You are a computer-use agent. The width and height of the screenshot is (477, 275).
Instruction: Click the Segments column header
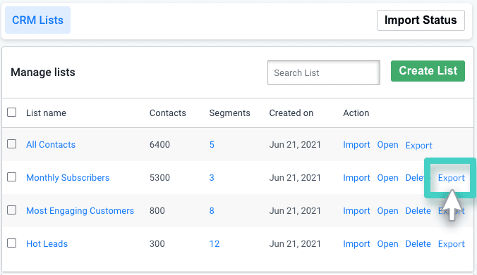(229, 113)
